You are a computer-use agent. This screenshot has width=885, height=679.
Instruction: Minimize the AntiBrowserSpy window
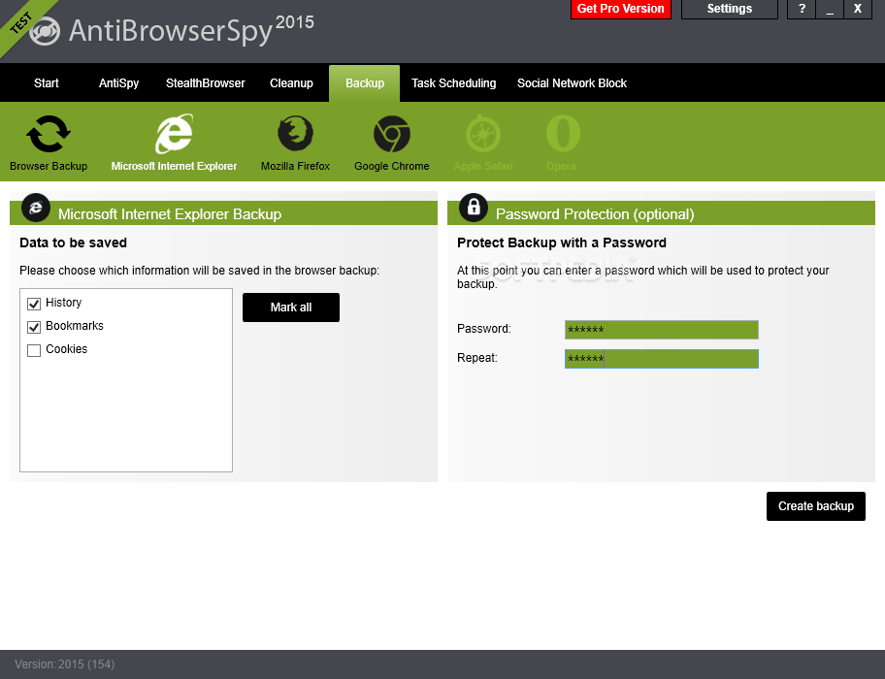pyautogui.click(x=830, y=9)
